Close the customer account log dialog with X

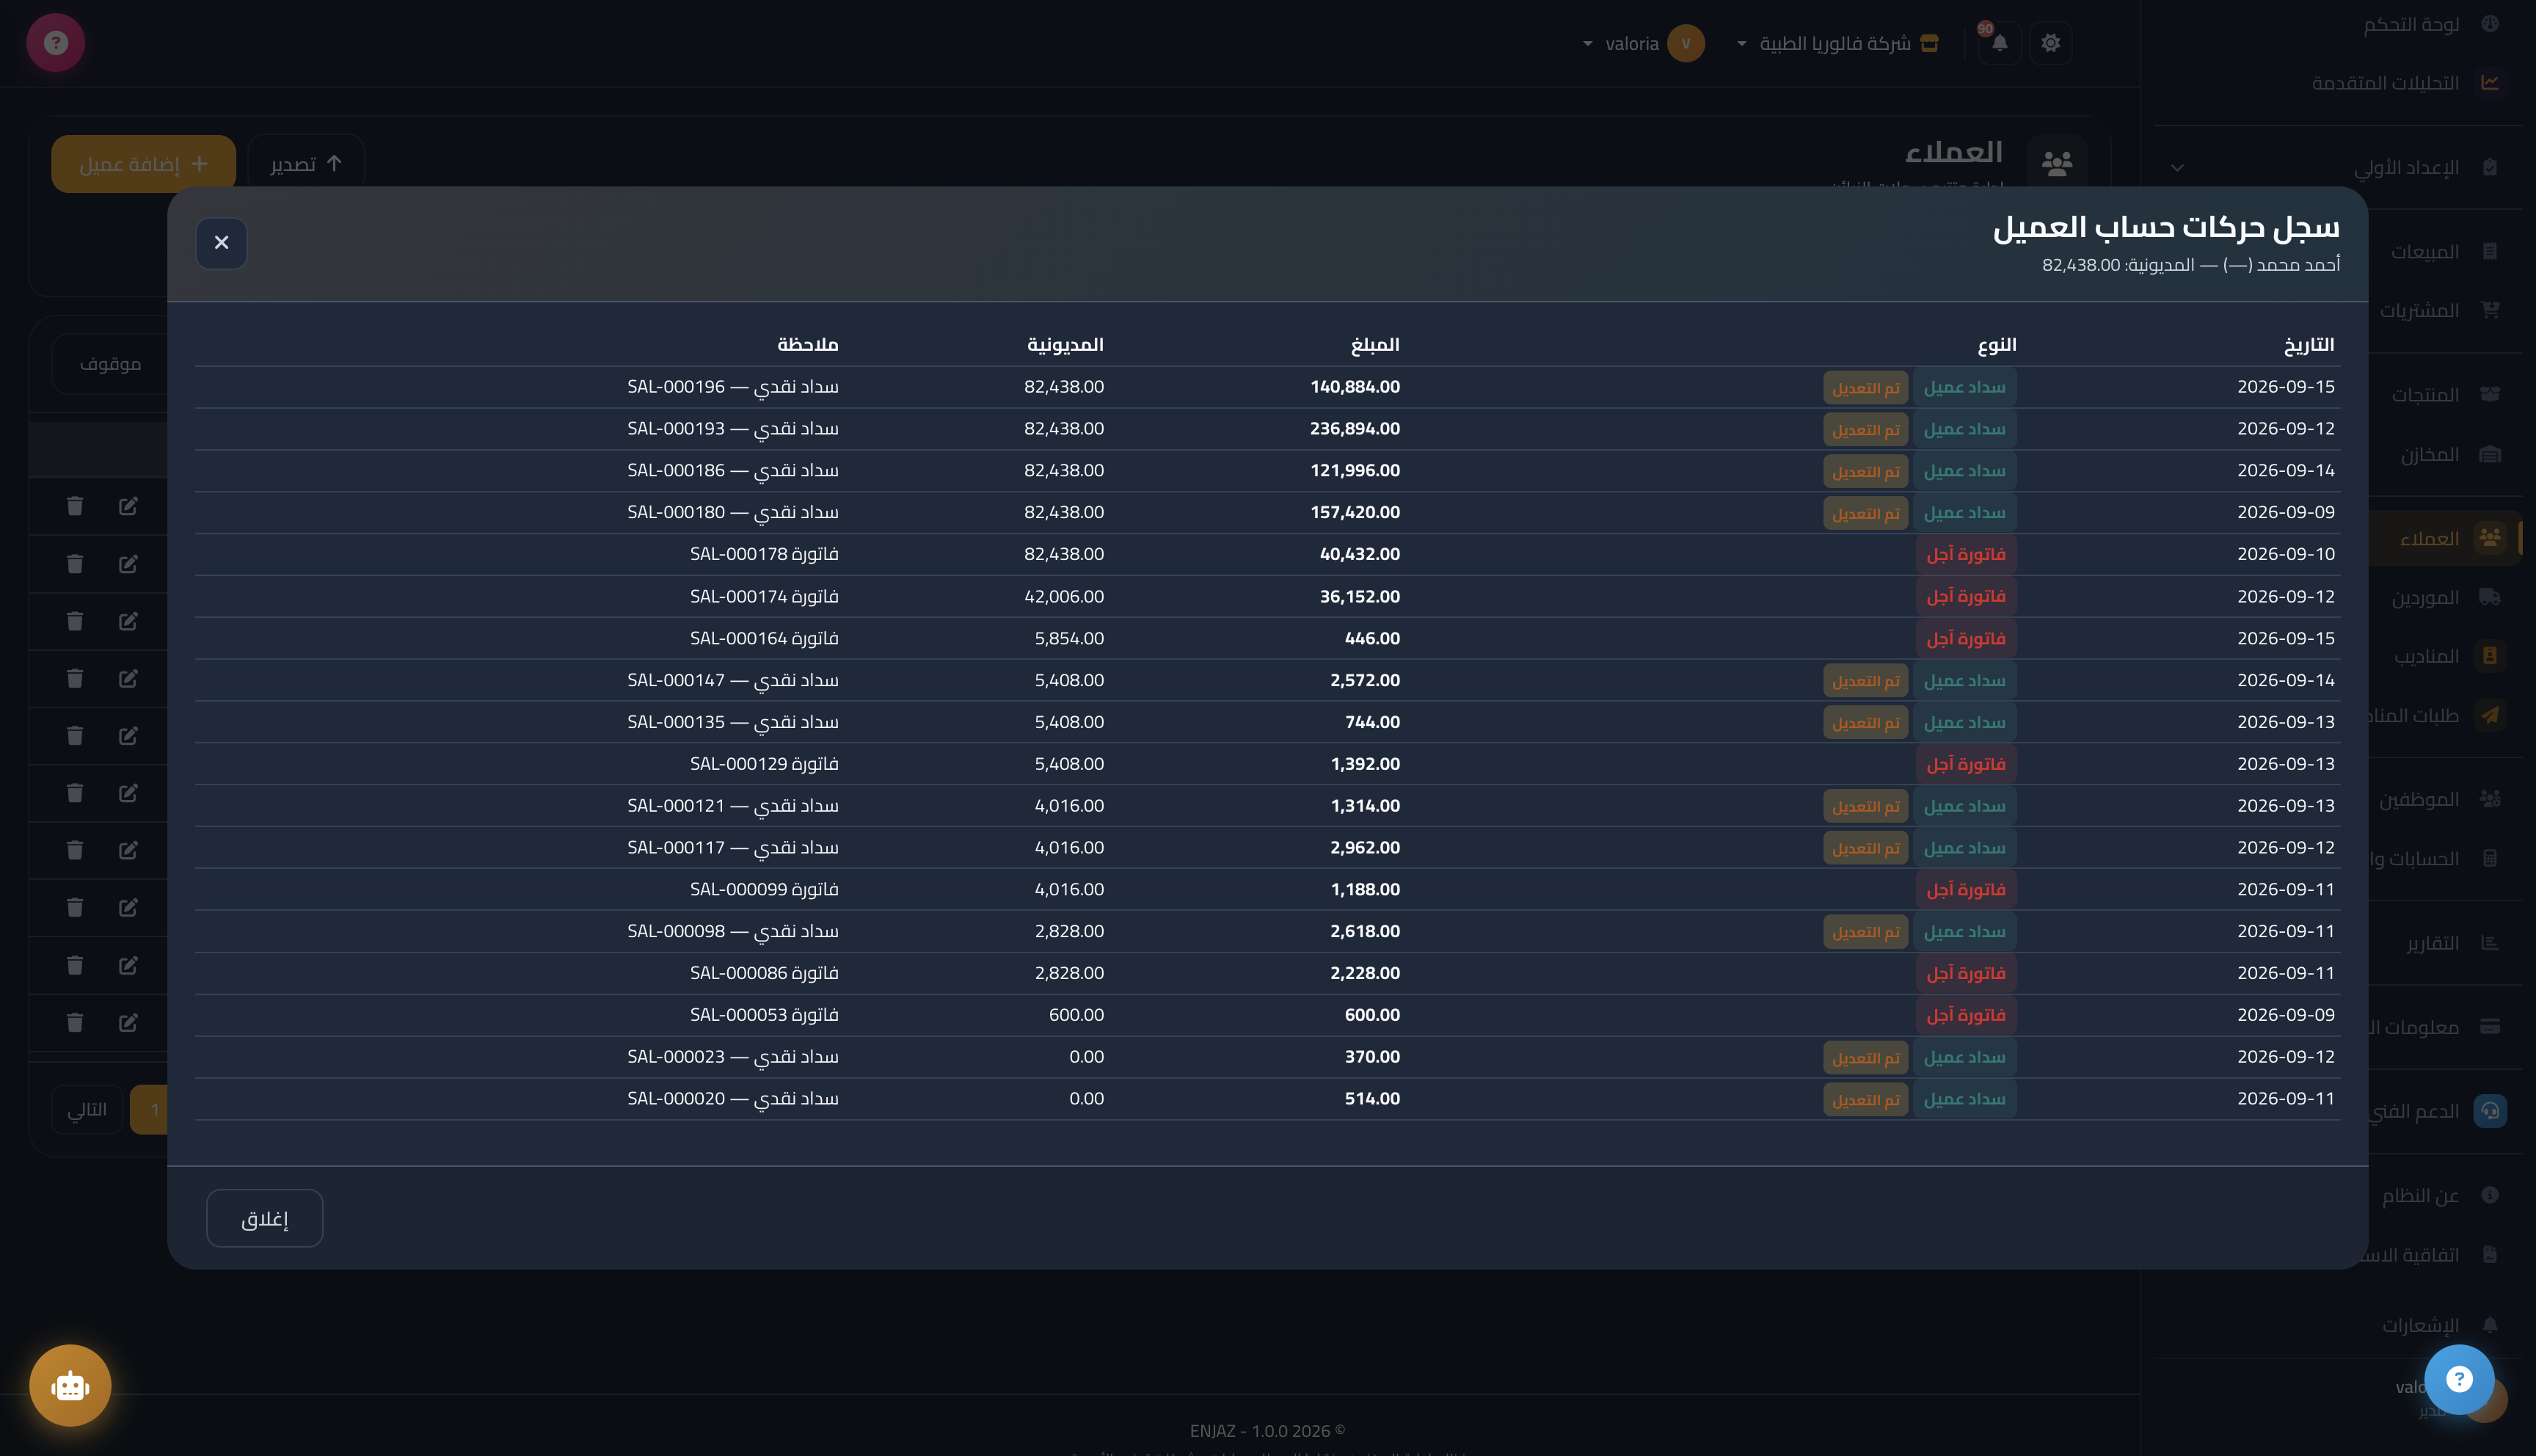221,243
